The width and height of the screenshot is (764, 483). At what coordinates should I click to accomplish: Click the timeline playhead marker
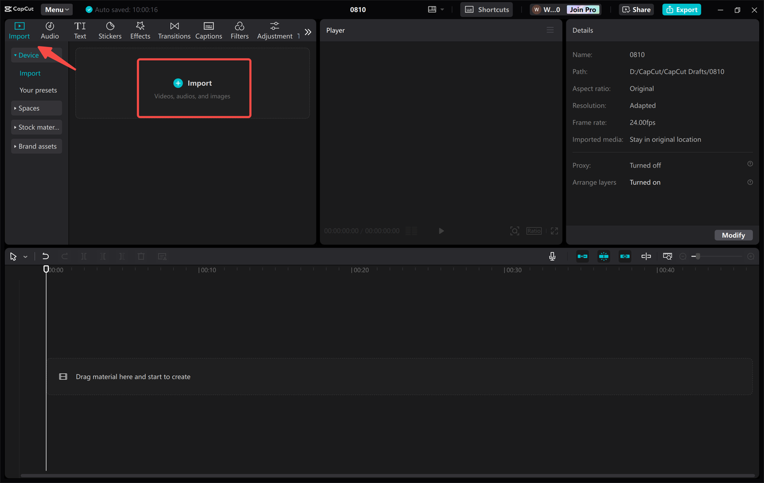tap(46, 270)
